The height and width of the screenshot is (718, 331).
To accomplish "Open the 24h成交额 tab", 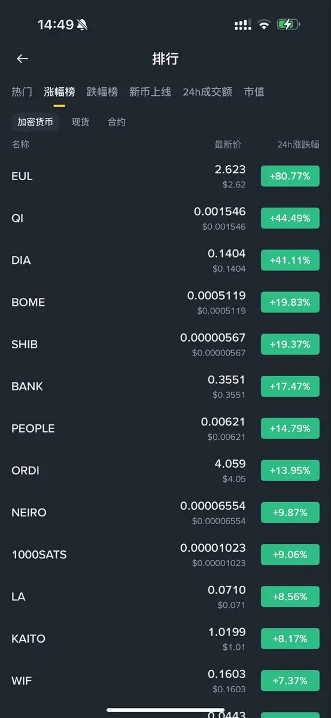I will tap(207, 92).
